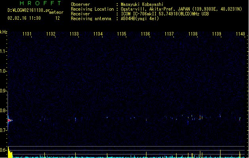Click the 'Receiver' field label
This screenshot has height=158, width=249.
80,14
